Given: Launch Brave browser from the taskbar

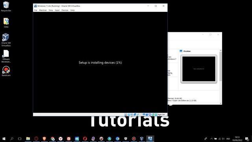Looking at the screenshot, I should click(44, 138).
